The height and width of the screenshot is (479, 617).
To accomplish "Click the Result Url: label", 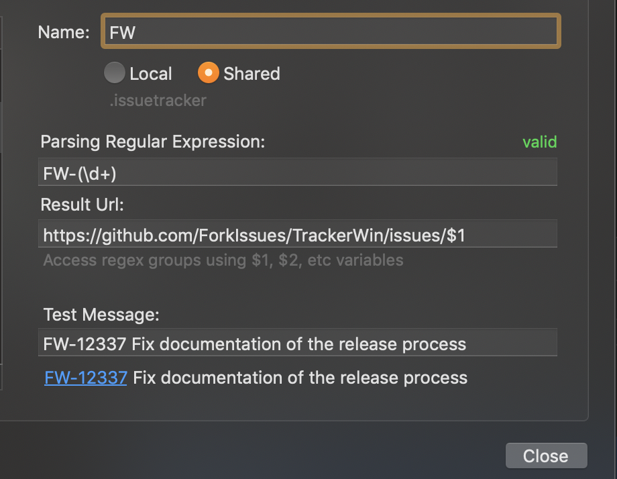I will pyautogui.click(x=82, y=204).
